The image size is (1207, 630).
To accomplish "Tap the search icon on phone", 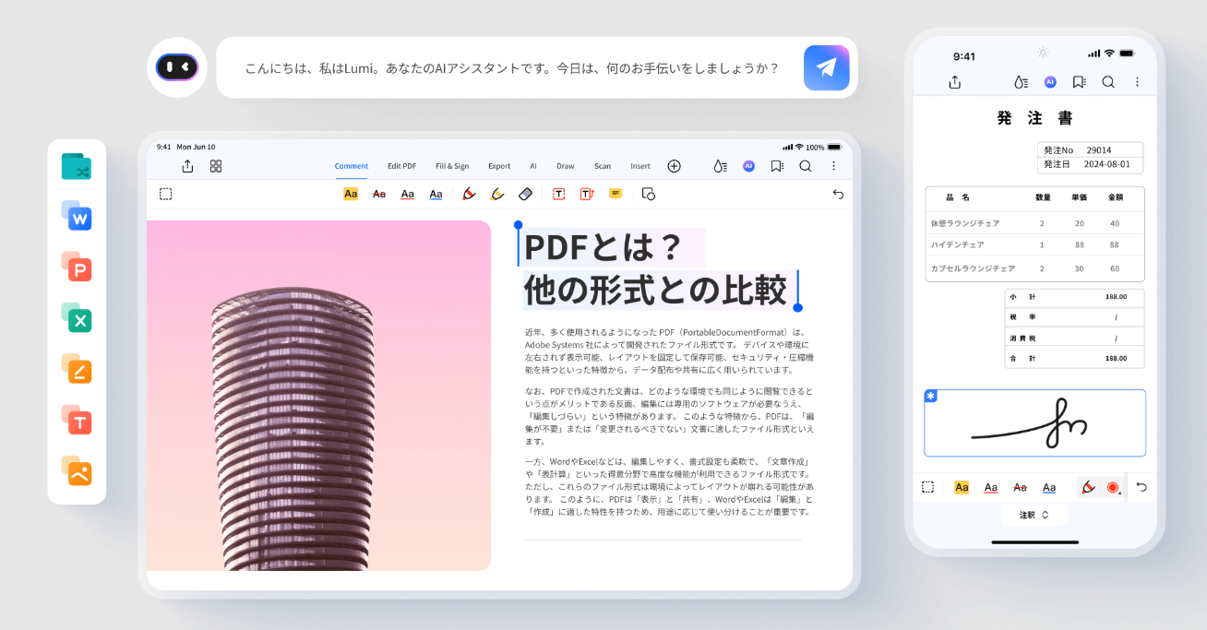I will 1108,82.
